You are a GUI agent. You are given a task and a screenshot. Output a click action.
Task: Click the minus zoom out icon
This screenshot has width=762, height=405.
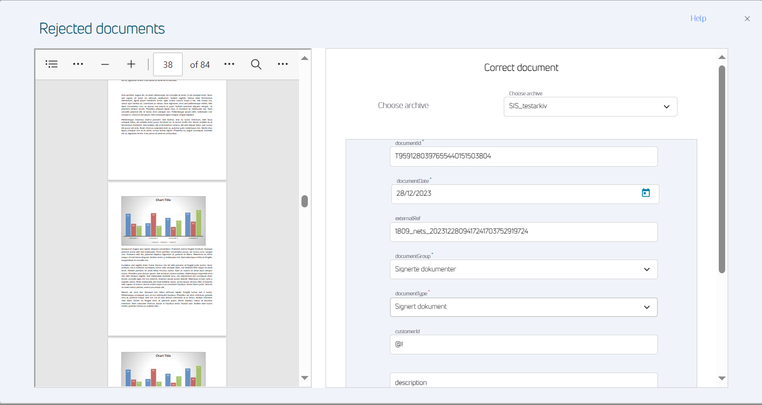[105, 64]
